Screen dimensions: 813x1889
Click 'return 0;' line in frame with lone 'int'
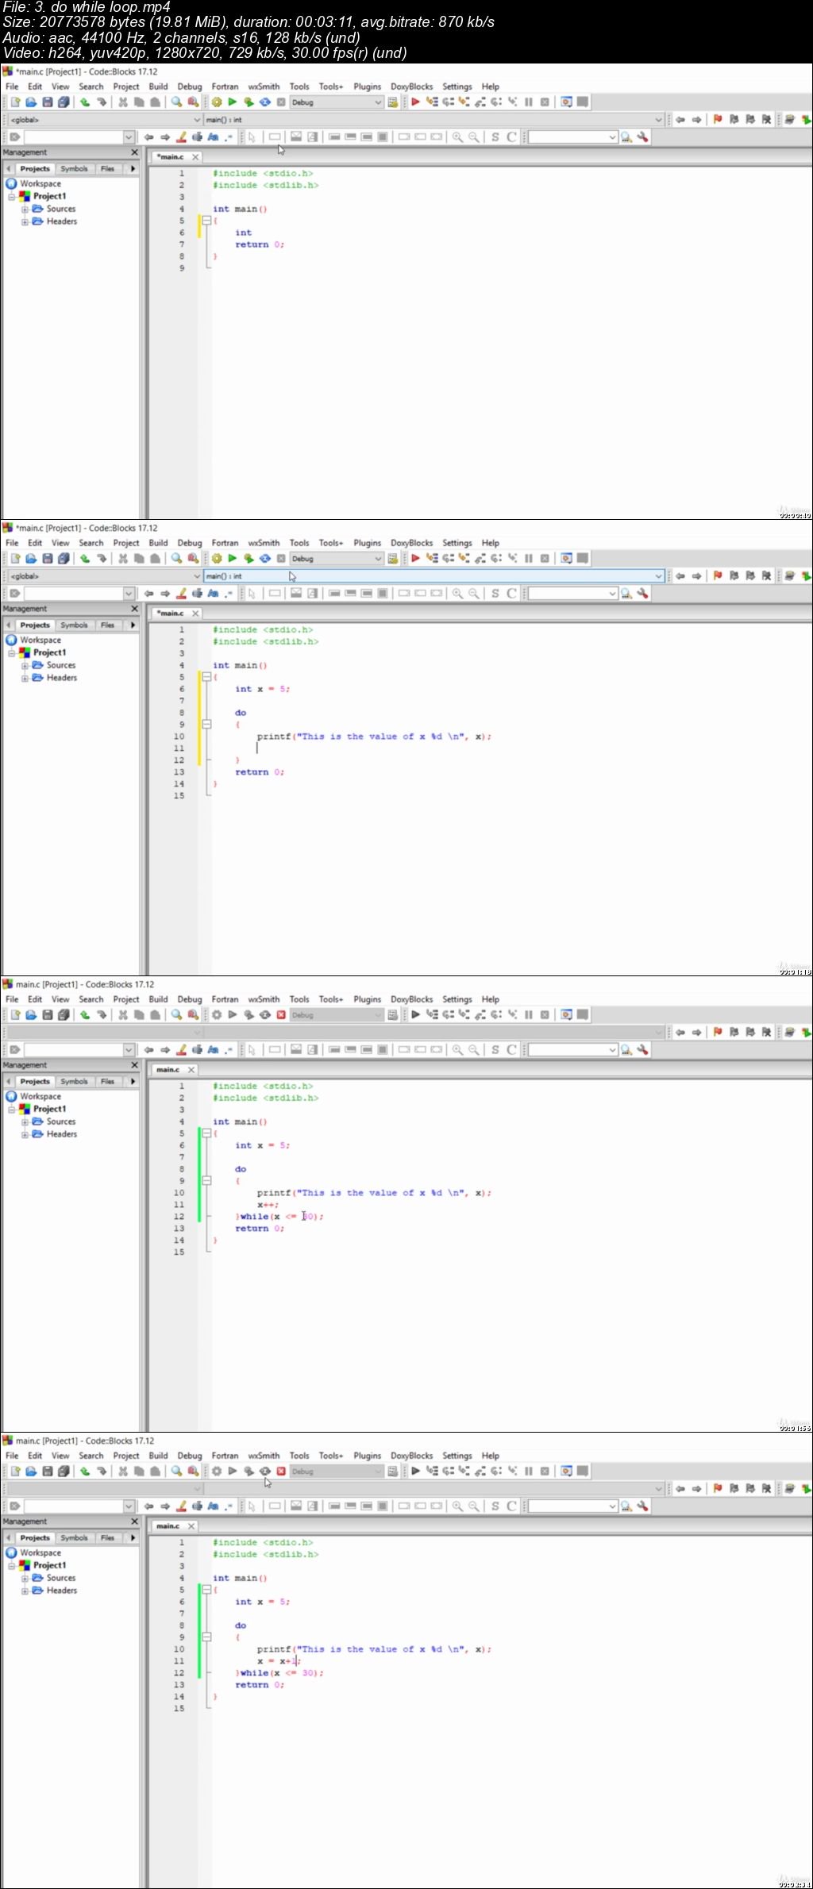[x=260, y=244]
